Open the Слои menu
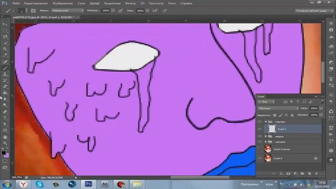Image resolution: width=336 pixels, height=189 pixels. point(81,3)
